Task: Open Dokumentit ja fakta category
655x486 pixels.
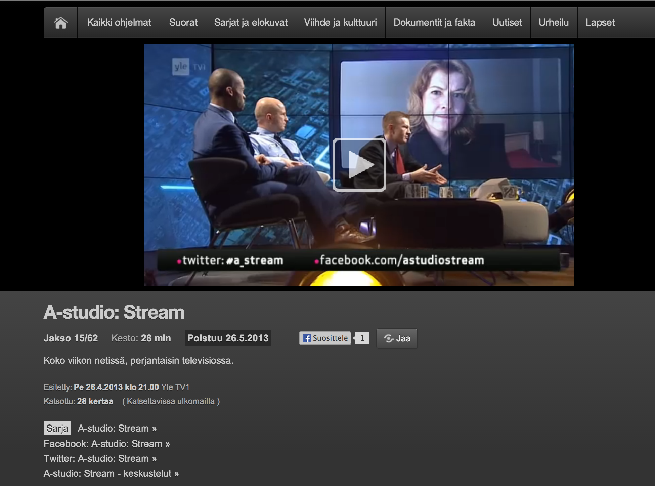Action: 434,23
